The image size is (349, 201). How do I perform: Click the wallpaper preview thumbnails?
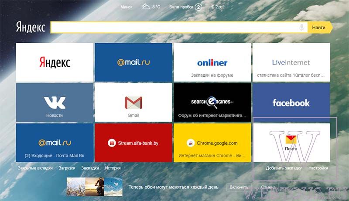[95, 187]
